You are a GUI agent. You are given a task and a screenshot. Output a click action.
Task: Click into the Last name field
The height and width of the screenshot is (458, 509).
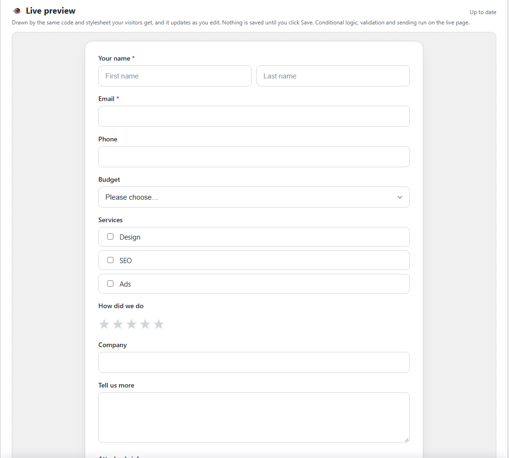[x=333, y=76]
